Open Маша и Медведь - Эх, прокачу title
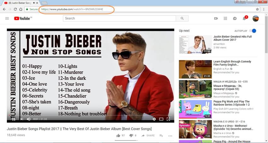 coord(228,87)
